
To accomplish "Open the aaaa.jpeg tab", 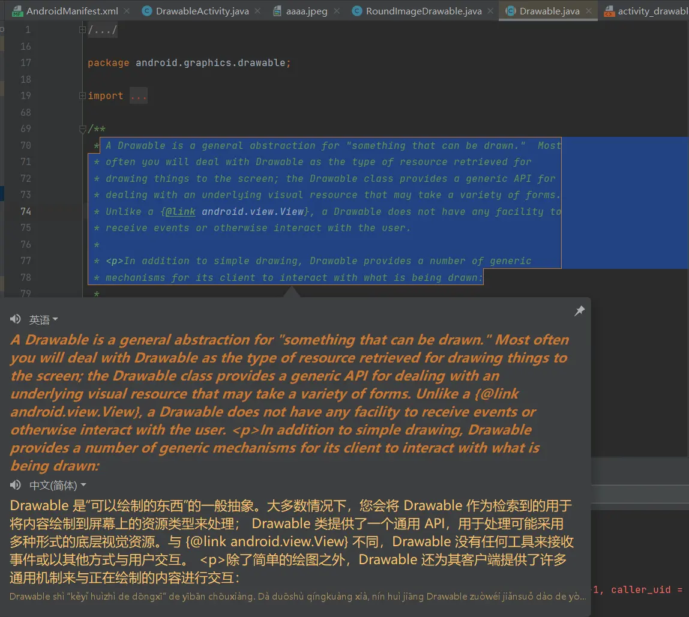I will pos(307,11).
